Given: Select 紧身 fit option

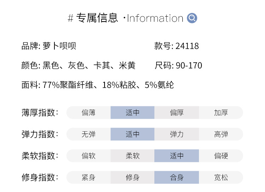Looking at the screenshot, I should pos(89,177).
